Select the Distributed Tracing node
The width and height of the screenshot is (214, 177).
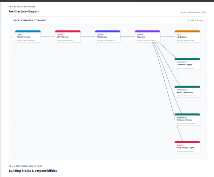[x=187, y=120]
